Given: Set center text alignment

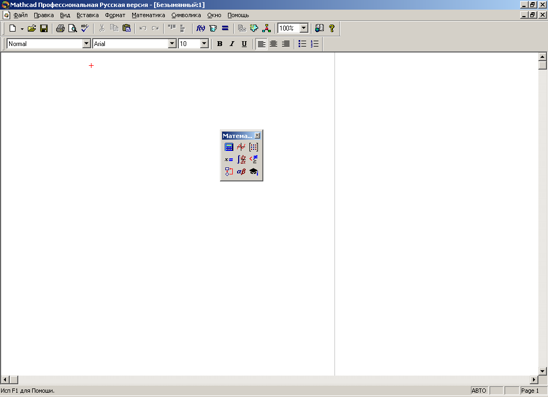Looking at the screenshot, I should [273, 44].
